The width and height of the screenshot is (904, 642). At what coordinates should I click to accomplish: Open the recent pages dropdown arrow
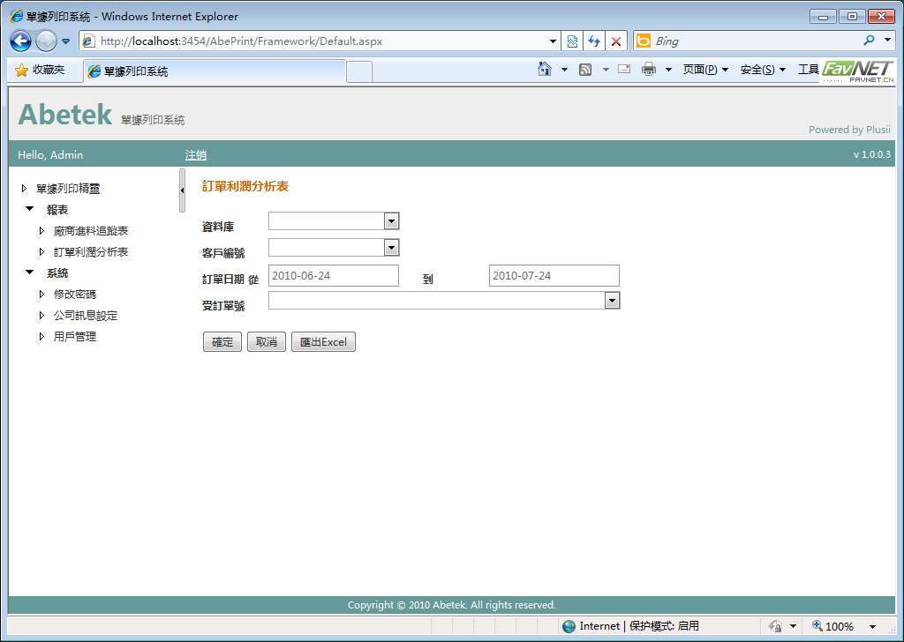click(65, 41)
